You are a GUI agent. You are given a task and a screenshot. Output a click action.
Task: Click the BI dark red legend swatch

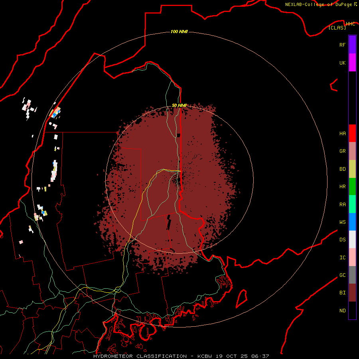[352, 293]
